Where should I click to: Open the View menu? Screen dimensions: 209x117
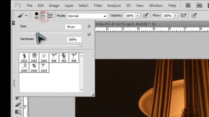point(140,6)
